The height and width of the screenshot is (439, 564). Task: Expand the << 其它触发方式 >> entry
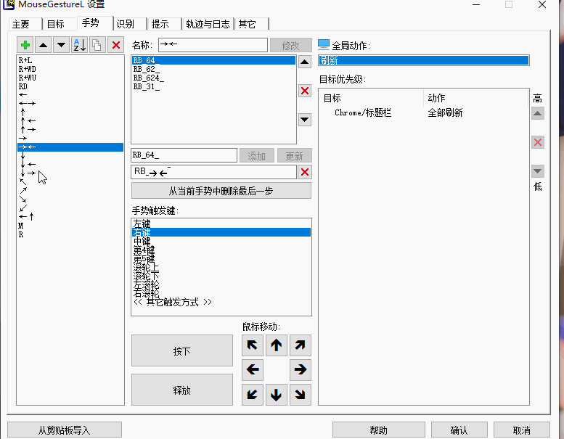[172, 302]
